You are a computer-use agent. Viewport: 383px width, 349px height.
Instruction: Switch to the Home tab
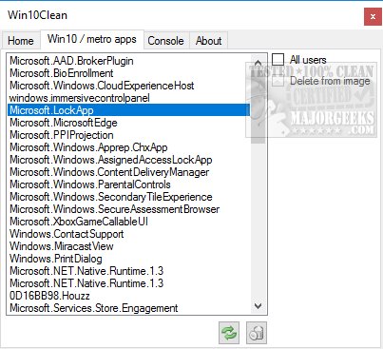[x=21, y=41]
